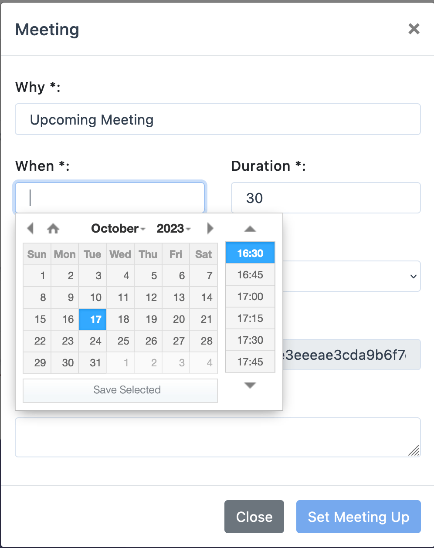Screen dimensions: 434x548
Task: Click the gray Close button
Action: (x=254, y=517)
